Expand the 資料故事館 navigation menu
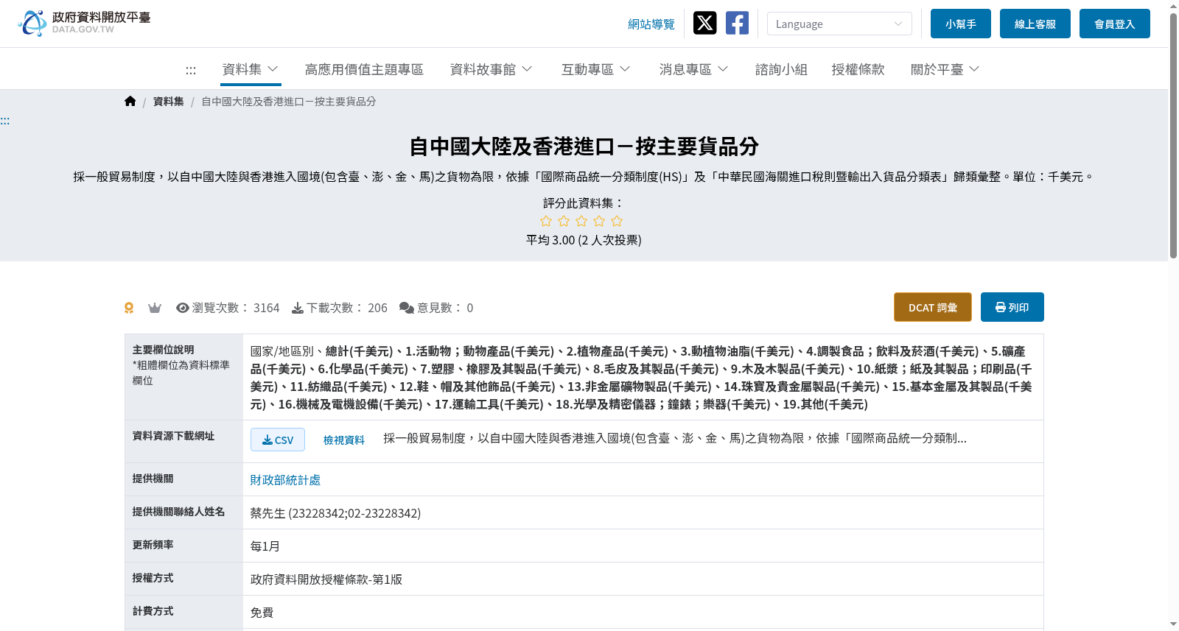Viewport: 1179px width, 631px height. pyautogui.click(x=491, y=69)
